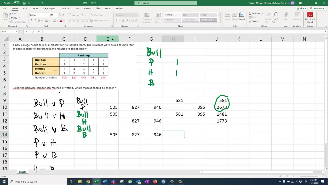Select the Sheet1 tab
The width and height of the screenshot is (328, 185).
(22, 172)
